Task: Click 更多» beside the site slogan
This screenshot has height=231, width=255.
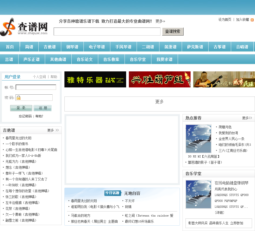Action: pos(160,21)
